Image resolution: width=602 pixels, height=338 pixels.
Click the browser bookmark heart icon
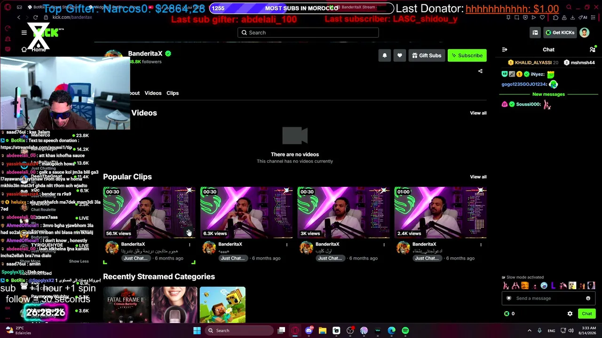[x=542, y=17]
